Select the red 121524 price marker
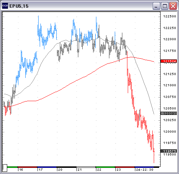Image resolution: width=179 pixels, height=174 pixels. click(x=169, y=61)
